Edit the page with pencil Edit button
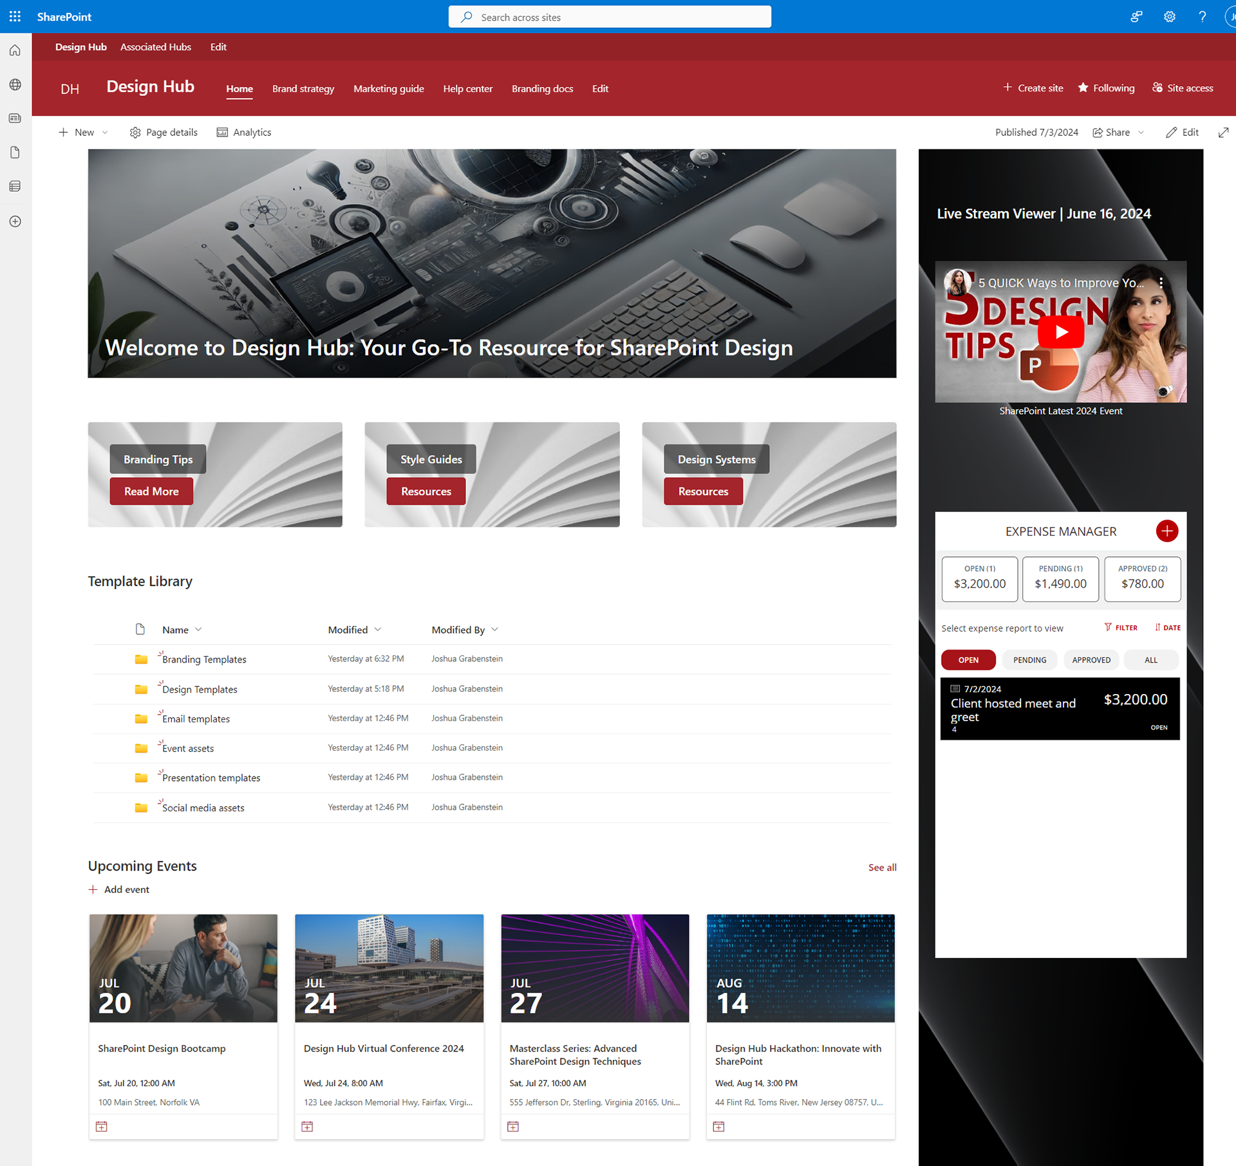Viewport: 1236px width, 1166px height. click(x=1183, y=132)
